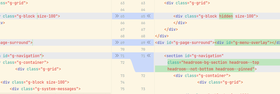Click right gutter line number 68
The height and width of the screenshot is (94, 280).
(x=143, y=36)
